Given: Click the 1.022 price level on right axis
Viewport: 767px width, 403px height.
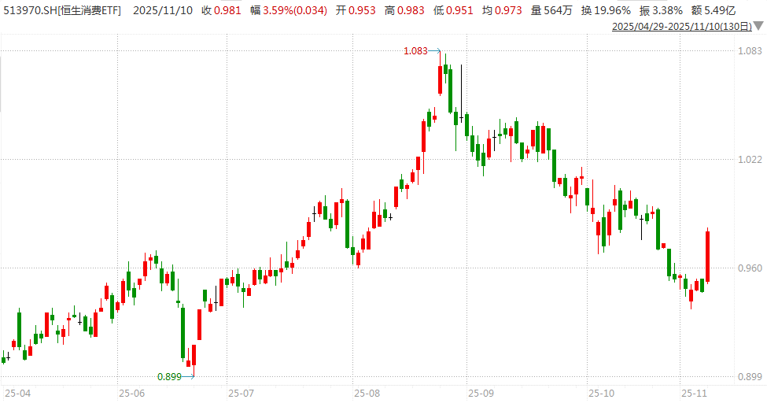Looking at the screenshot, I should (750, 160).
